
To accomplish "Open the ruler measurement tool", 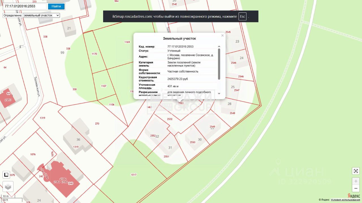I will pos(7,175).
